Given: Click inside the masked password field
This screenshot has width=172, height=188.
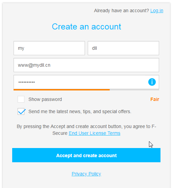Looking at the screenshot, I should [x=80, y=82].
